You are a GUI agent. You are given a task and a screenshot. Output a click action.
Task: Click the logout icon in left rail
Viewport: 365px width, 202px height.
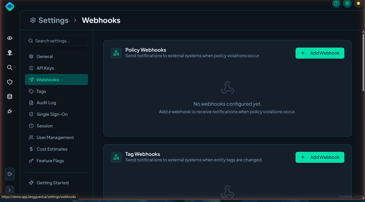(x=10, y=174)
